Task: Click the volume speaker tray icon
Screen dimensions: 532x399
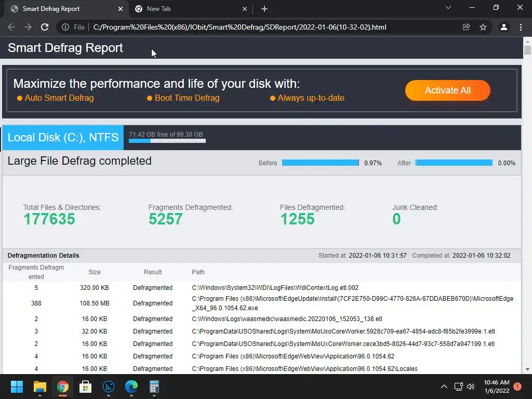Action: [471, 387]
